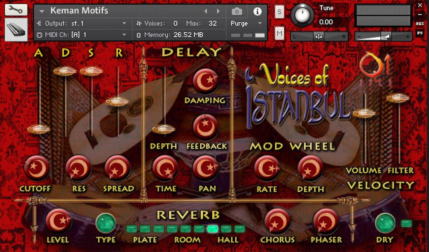Image resolution: width=429 pixels, height=252 pixels.
Task: Select the next preset right arrow
Action: (x=218, y=11)
